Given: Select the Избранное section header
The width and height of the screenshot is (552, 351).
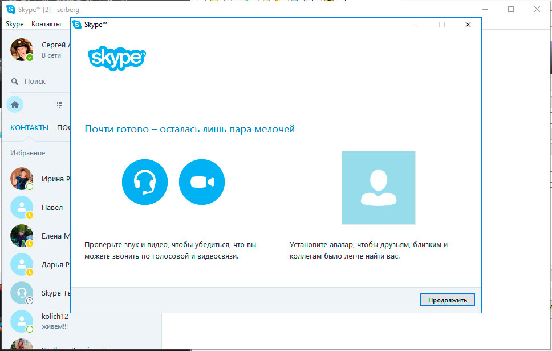Looking at the screenshot, I should tap(28, 153).
